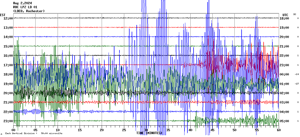Click the 15 minute mark on time axis
The height and width of the screenshot is (137, 300).
click(80, 130)
